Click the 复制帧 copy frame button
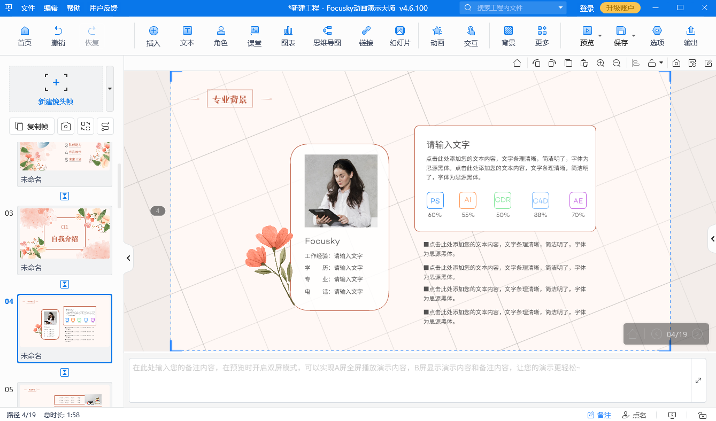716x421 pixels. click(32, 126)
